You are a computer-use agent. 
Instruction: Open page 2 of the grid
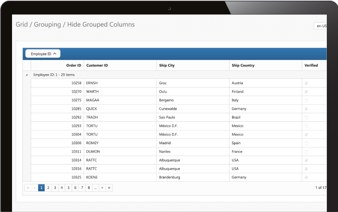point(48,188)
